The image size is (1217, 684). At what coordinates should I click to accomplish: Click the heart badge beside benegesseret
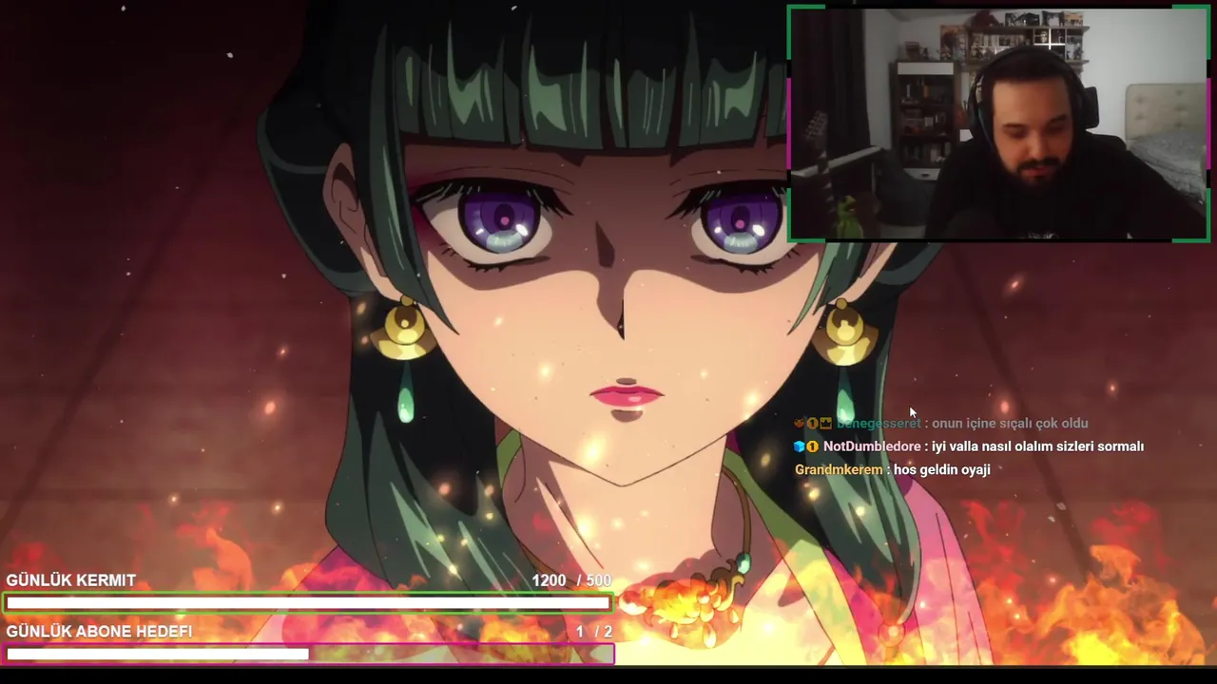click(x=800, y=424)
